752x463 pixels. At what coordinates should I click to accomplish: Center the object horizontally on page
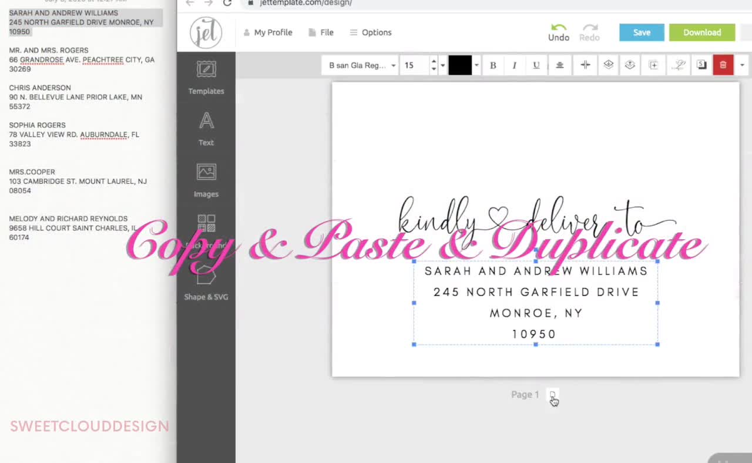(585, 65)
